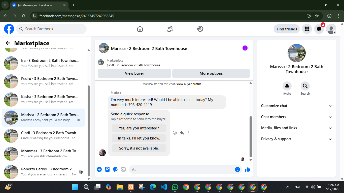
Task: Choose a GIF in the composer
Action: click(x=123, y=169)
